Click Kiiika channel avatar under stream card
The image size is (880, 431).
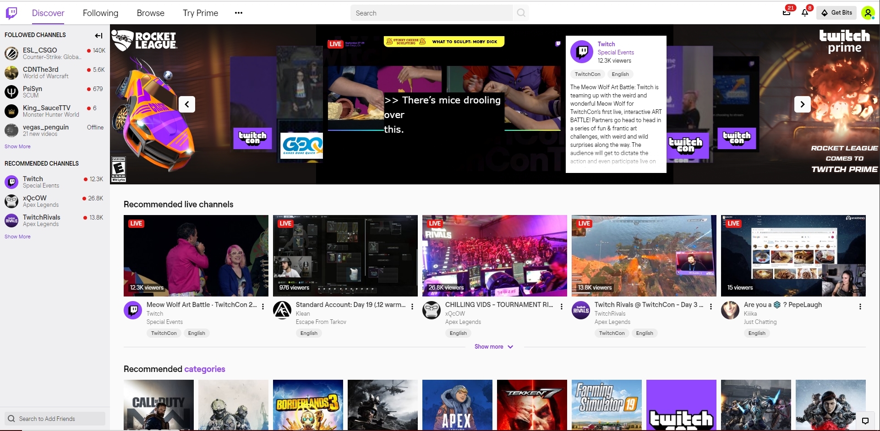point(730,310)
